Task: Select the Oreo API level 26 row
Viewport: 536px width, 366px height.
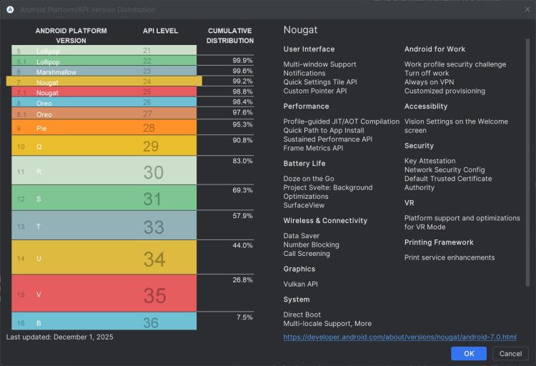Action: pos(104,103)
